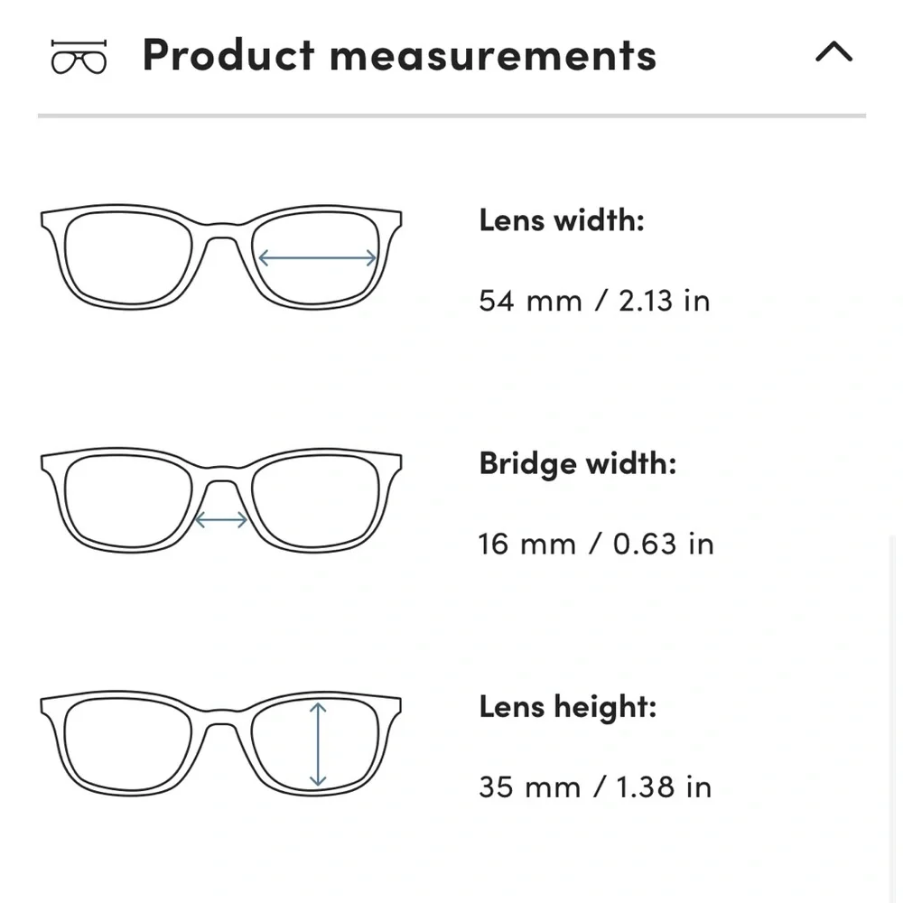This screenshot has width=903, height=903.
Task: Click left lens of bridge width diagram
Action: pyautogui.click(x=128, y=501)
